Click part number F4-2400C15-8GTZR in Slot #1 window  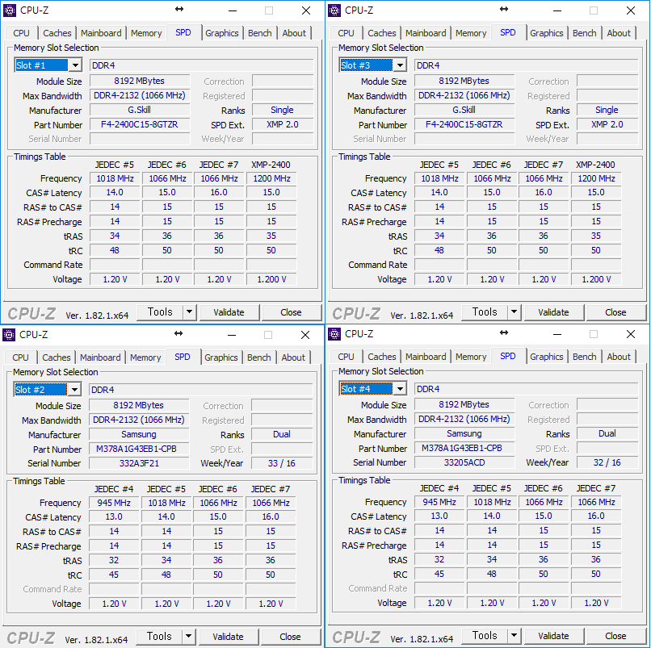[x=140, y=124]
